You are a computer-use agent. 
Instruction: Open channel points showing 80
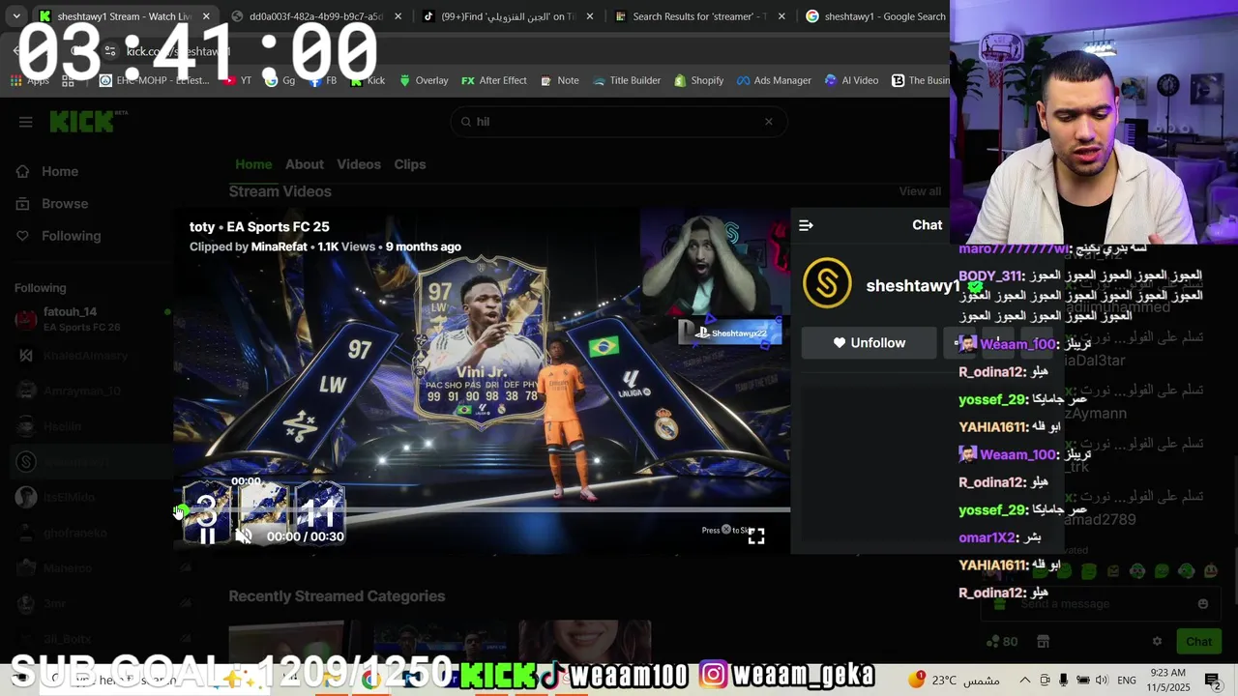click(x=1001, y=641)
